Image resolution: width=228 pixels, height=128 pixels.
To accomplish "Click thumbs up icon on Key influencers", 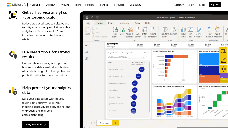I will click(145, 53).
